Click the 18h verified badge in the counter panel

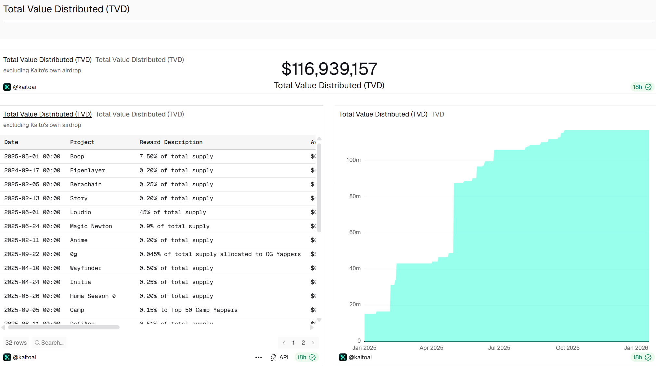(642, 87)
